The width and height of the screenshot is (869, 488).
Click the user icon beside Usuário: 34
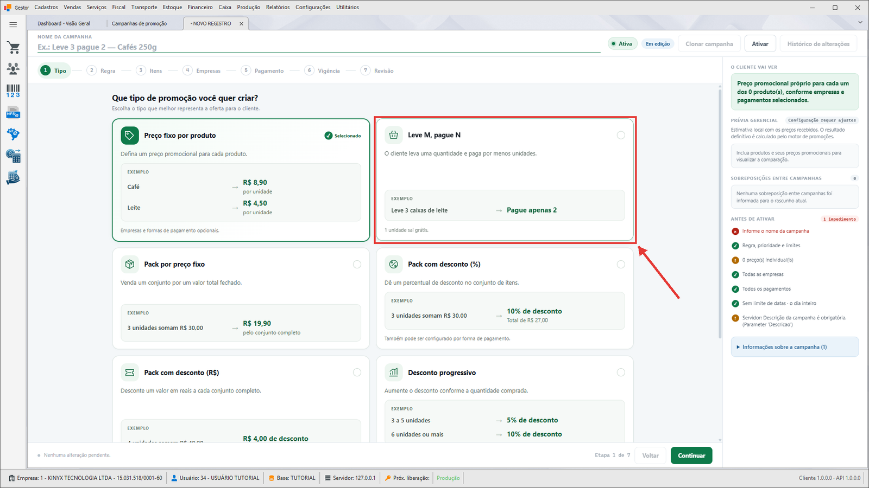[174, 478]
